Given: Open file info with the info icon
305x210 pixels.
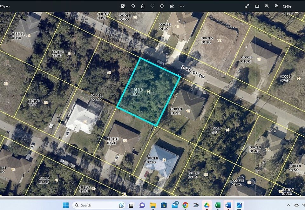Looking at the screenshot, I should tap(162, 6).
